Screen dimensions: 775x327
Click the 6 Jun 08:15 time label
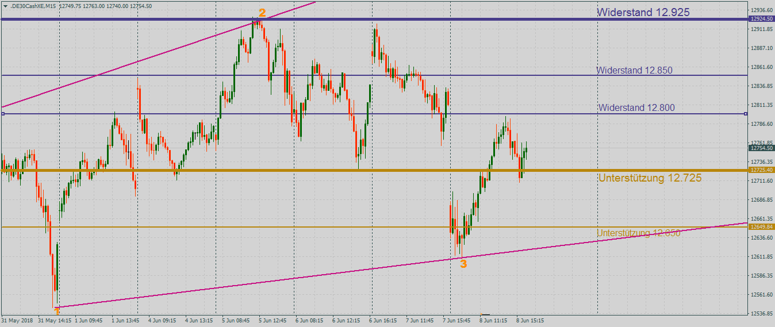point(310,320)
